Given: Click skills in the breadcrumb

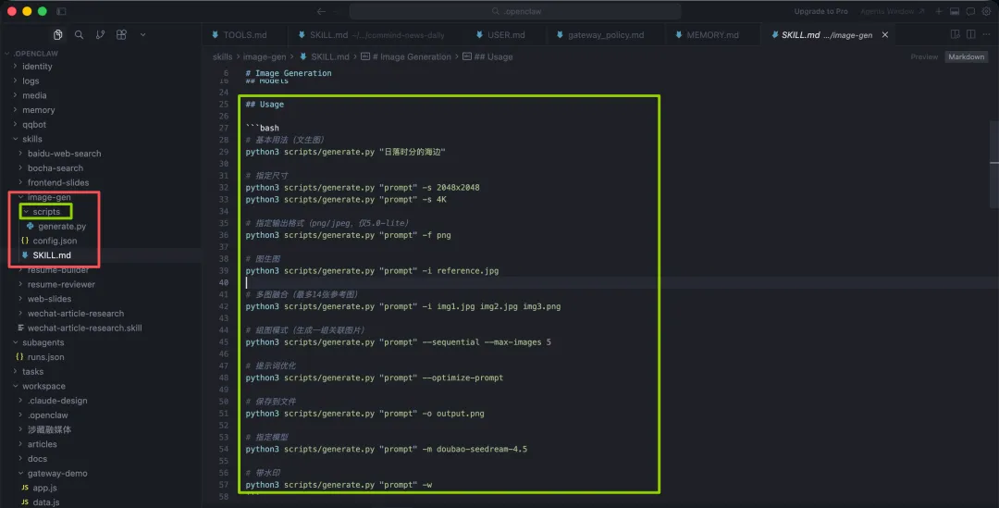Looking at the screenshot, I should click(222, 56).
